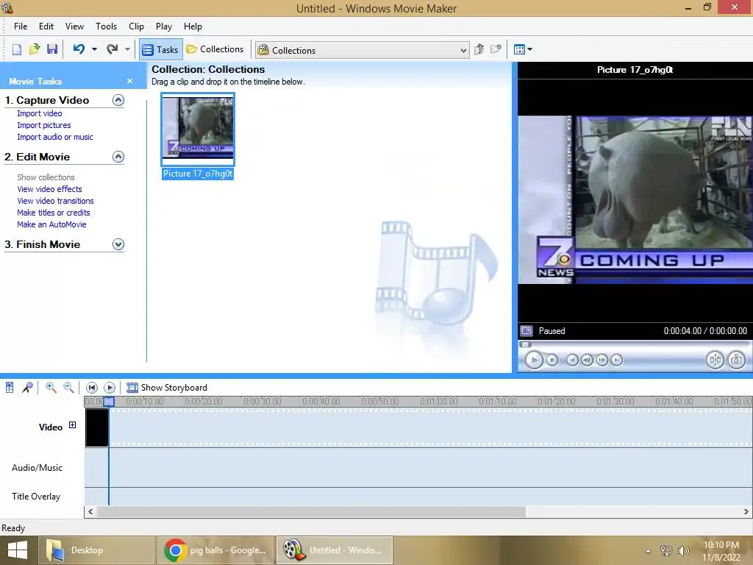753x565 pixels.
Task: Click the preview seek bar slider
Action: click(525, 344)
